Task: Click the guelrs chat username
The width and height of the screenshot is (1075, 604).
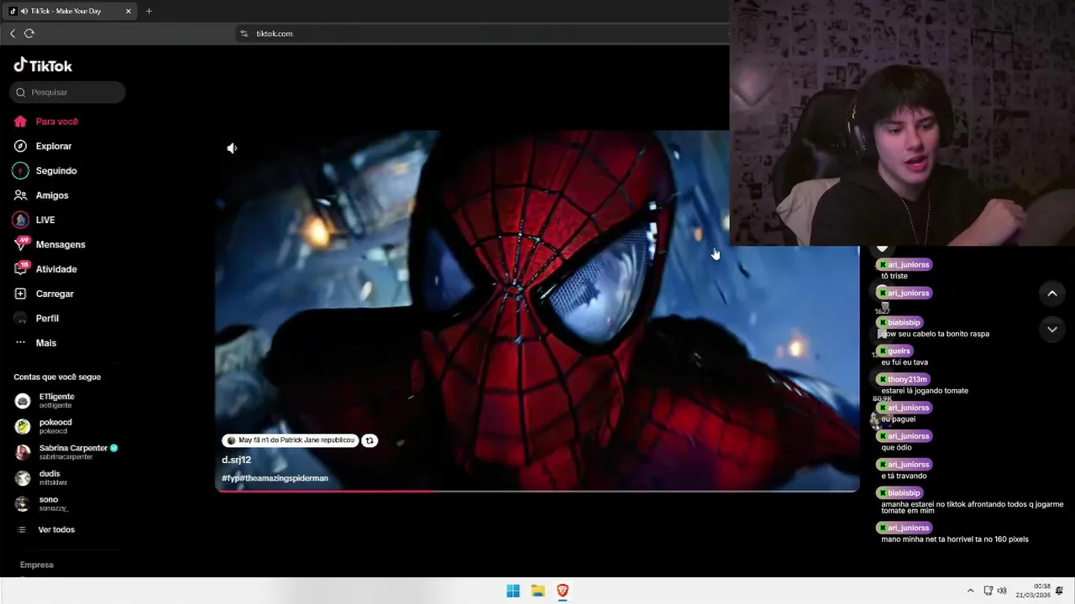Action: tap(899, 351)
